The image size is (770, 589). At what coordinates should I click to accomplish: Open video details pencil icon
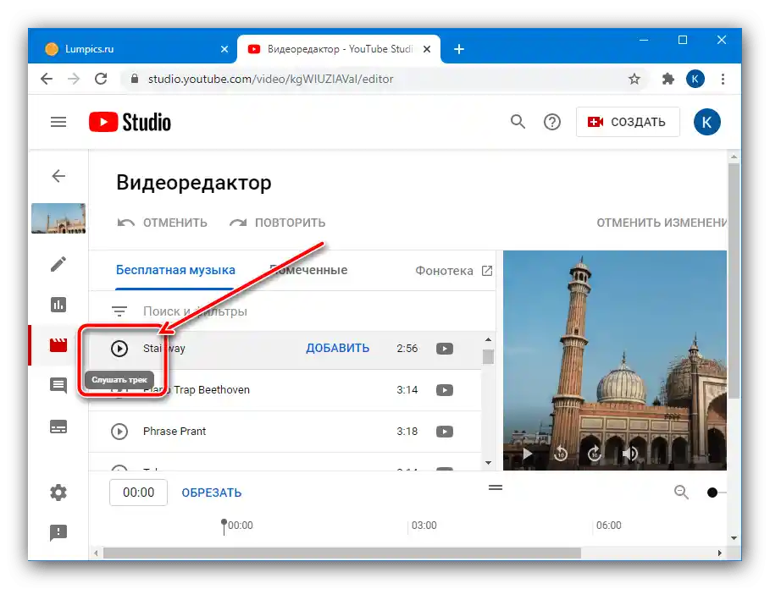58,264
